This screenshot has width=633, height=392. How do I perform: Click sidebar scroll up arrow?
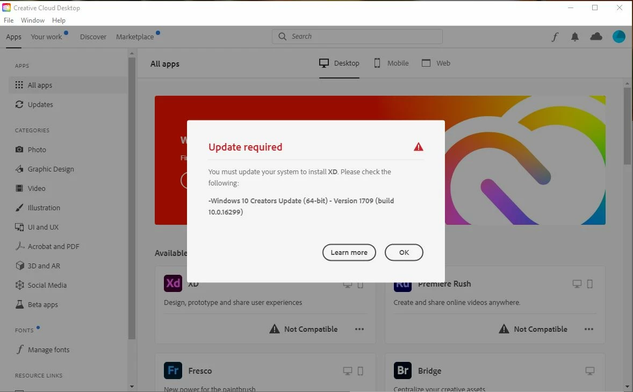[132, 53]
